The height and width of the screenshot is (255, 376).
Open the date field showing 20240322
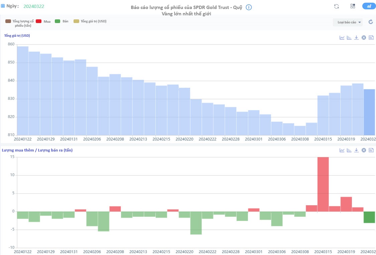[34, 6]
